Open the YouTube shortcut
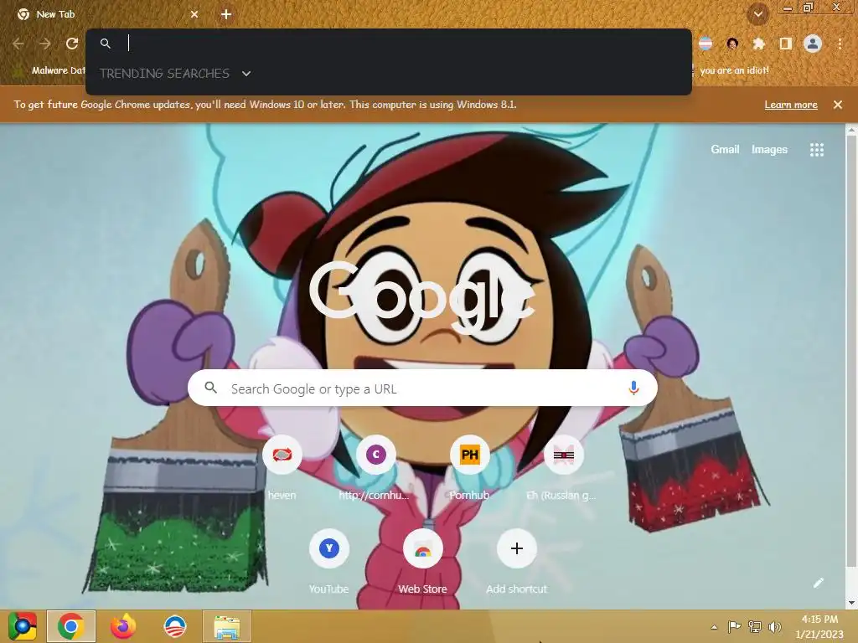The width and height of the screenshot is (858, 643). 328,548
